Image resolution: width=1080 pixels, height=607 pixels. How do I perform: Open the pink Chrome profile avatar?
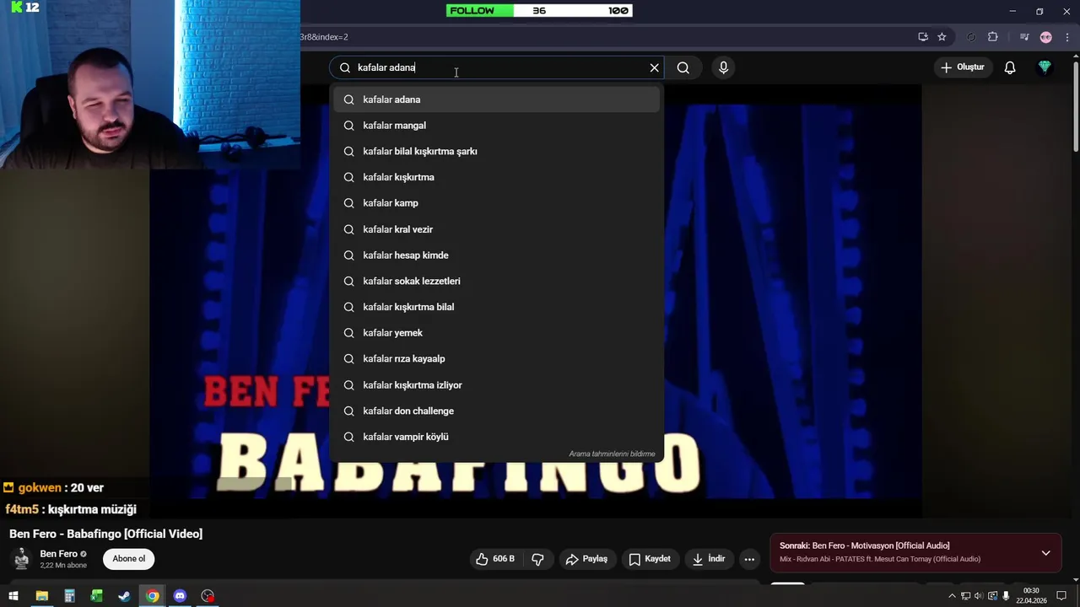1046,37
